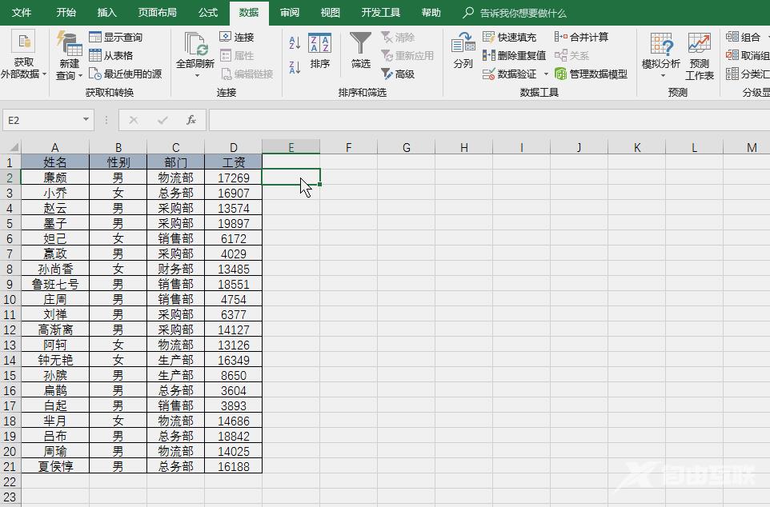
Task: Switch to the 插入 (Insert) ribbon tab
Action: tap(106, 13)
